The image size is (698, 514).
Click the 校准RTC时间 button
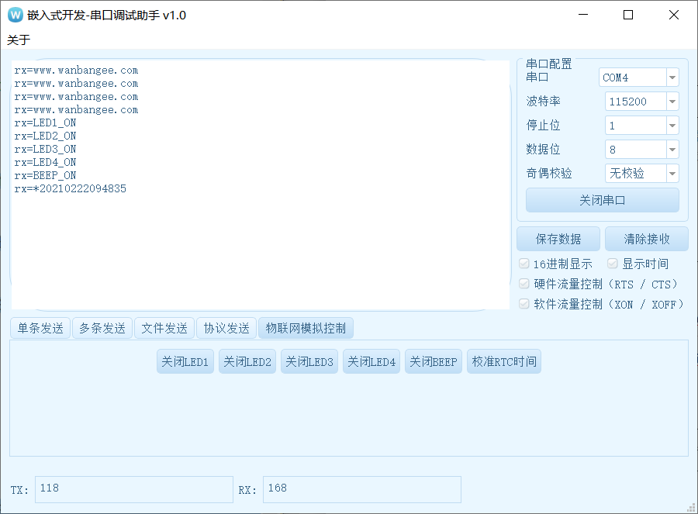[x=504, y=361]
